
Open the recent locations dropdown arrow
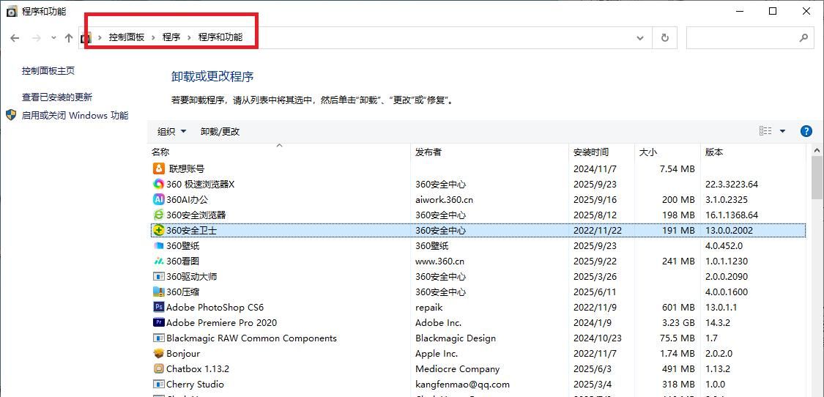pyautogui.click(x=53, y=38)
